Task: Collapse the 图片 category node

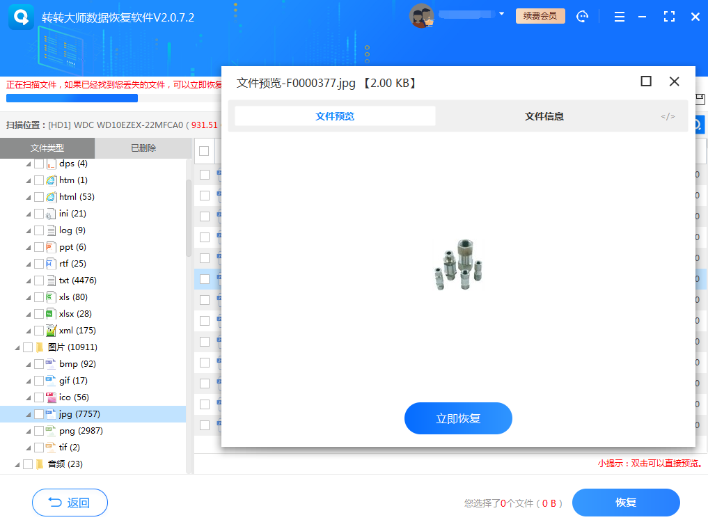Action: 18,347
